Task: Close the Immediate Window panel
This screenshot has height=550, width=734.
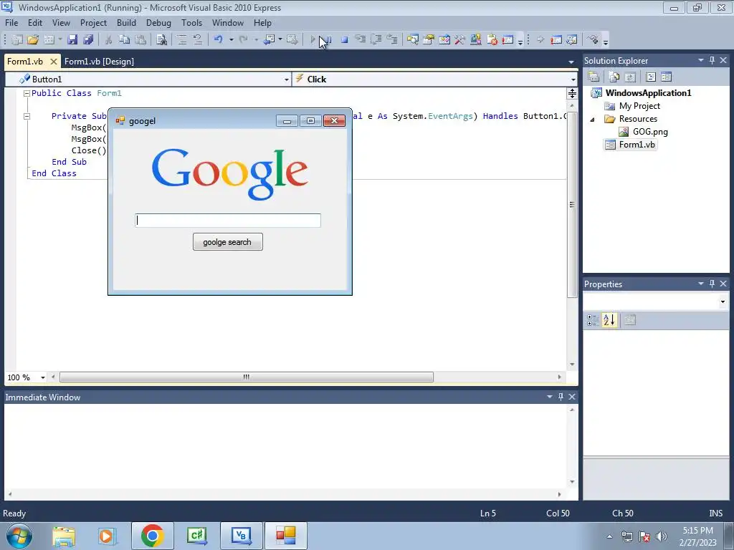Action: (x=572, y=397)
